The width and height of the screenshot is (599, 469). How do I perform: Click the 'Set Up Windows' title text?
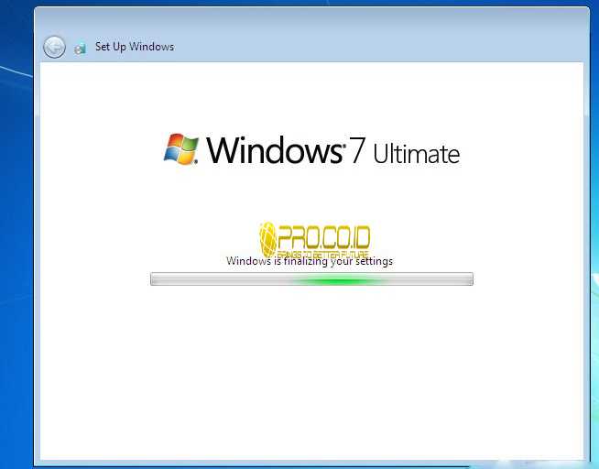point(135,47)
